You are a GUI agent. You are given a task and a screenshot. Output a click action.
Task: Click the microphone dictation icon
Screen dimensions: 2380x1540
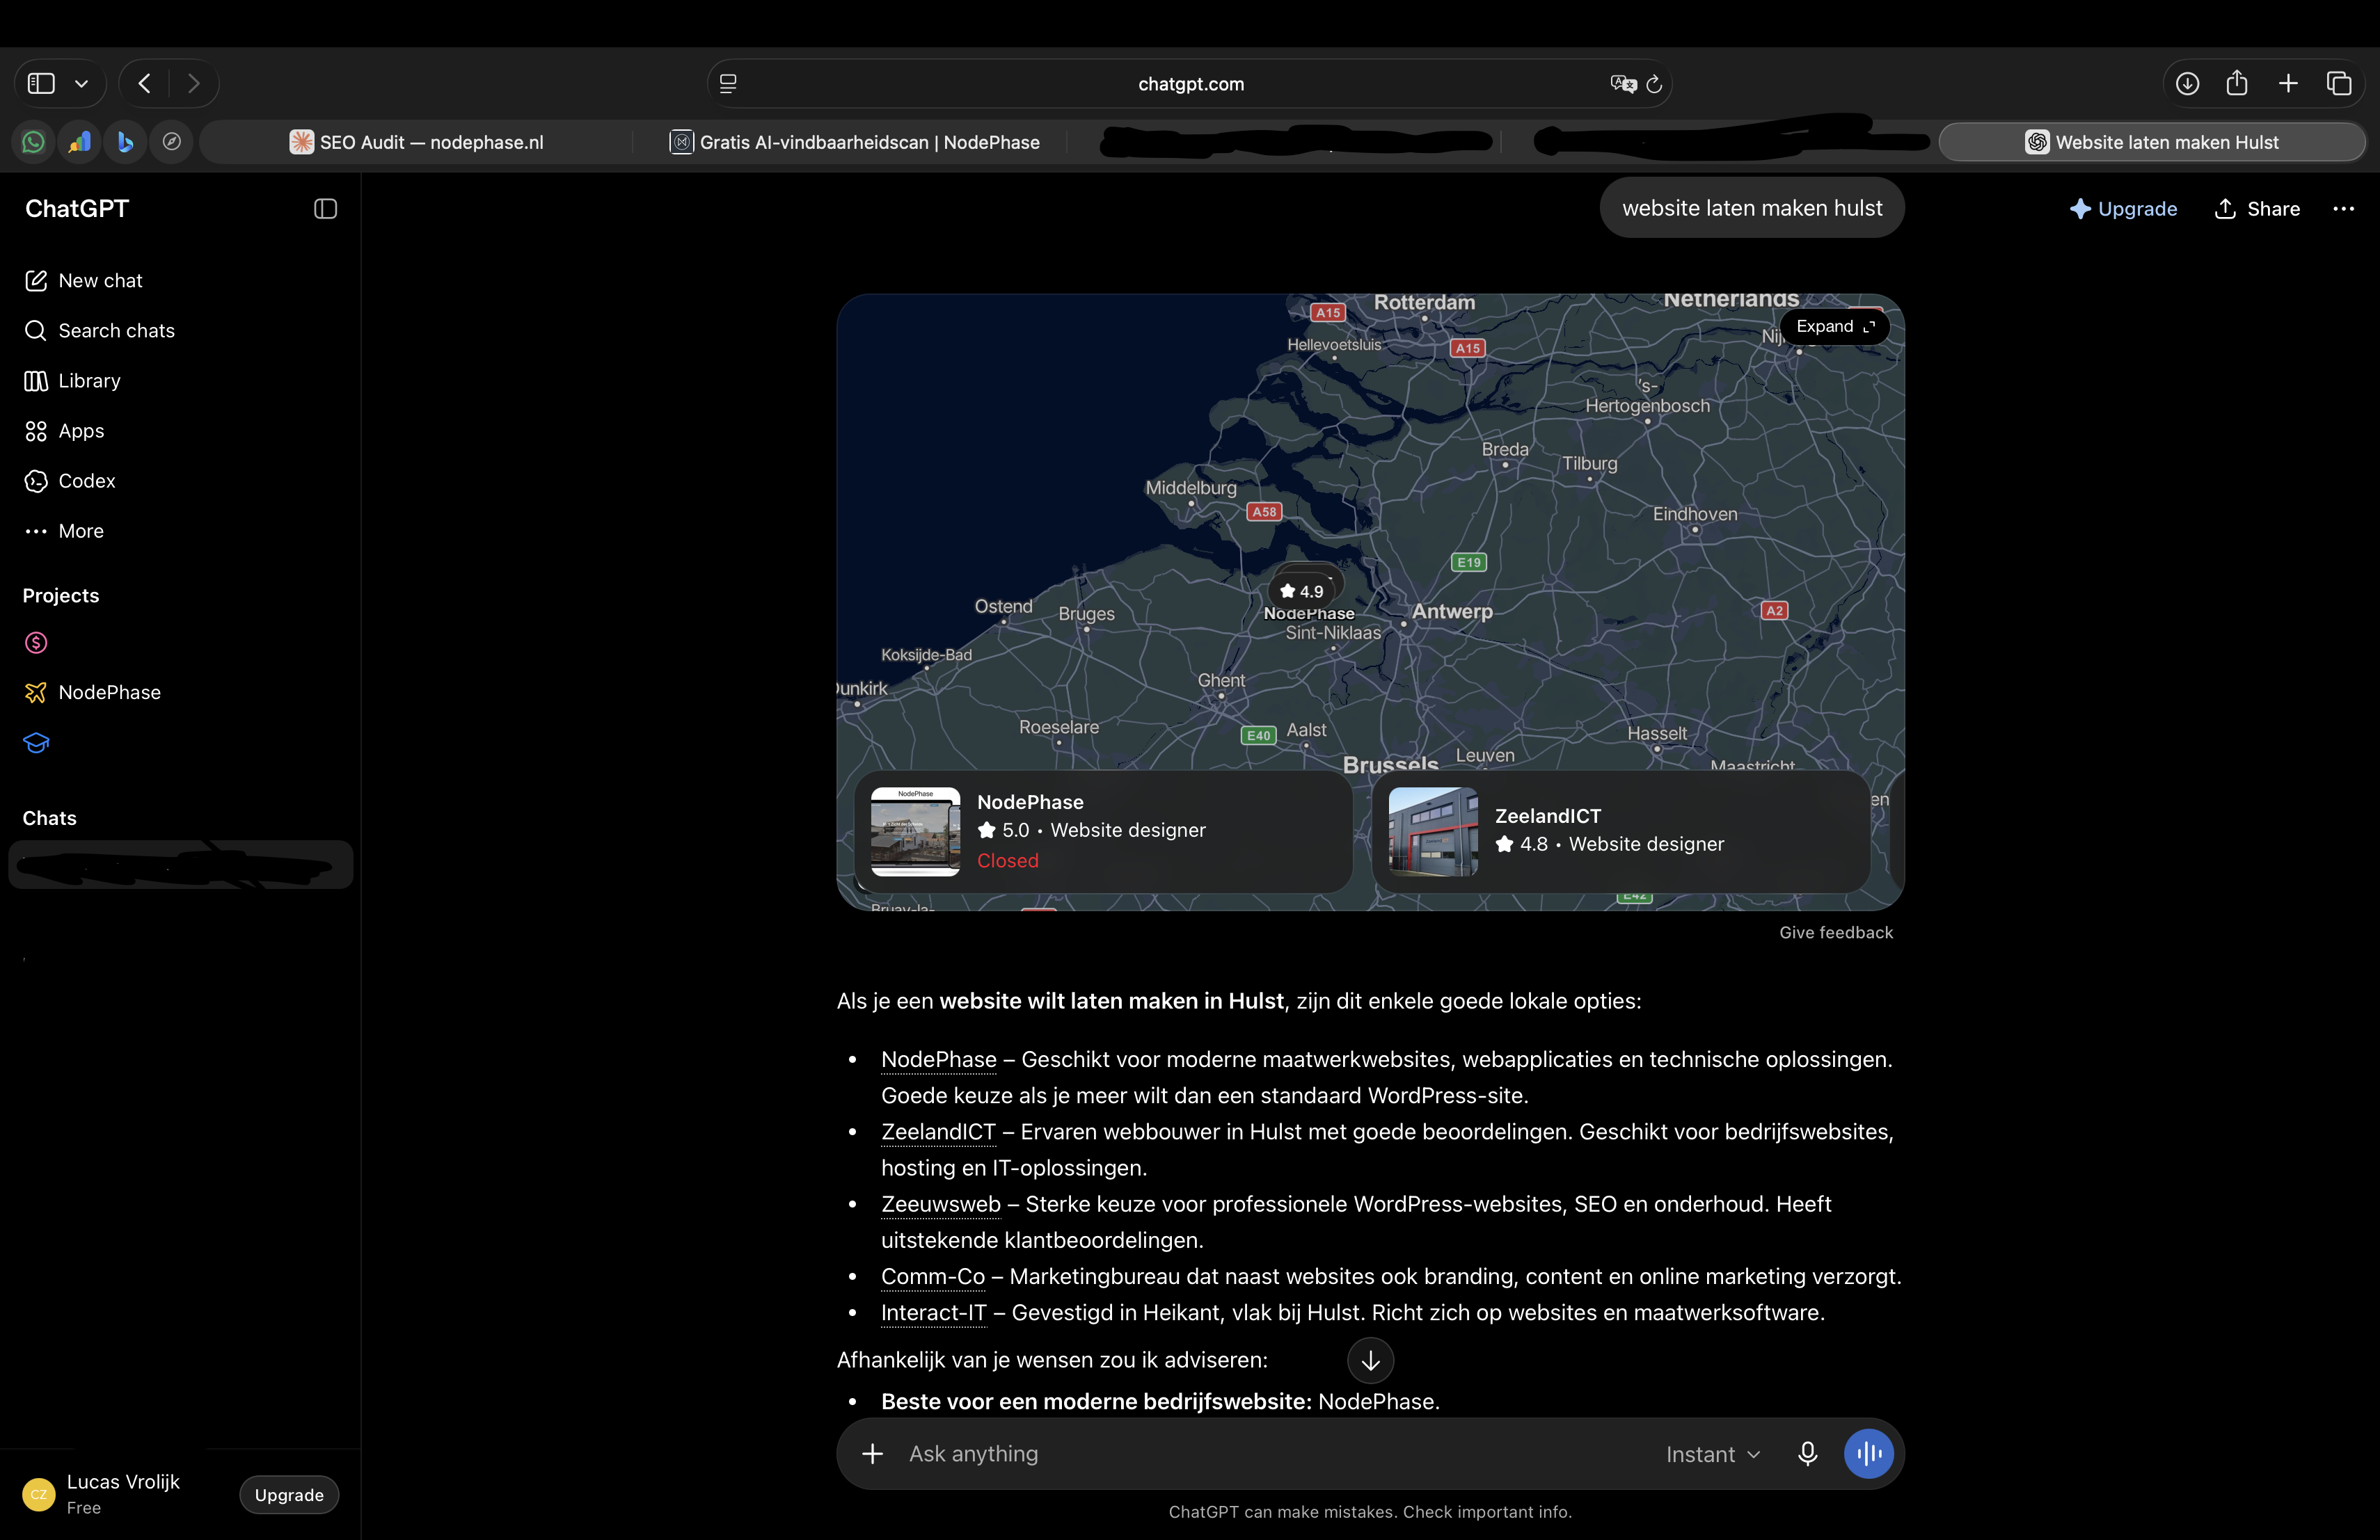pos(1807,1454)
